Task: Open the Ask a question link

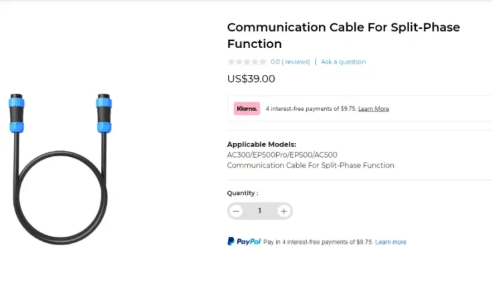Action: click(x=343, y=62)
